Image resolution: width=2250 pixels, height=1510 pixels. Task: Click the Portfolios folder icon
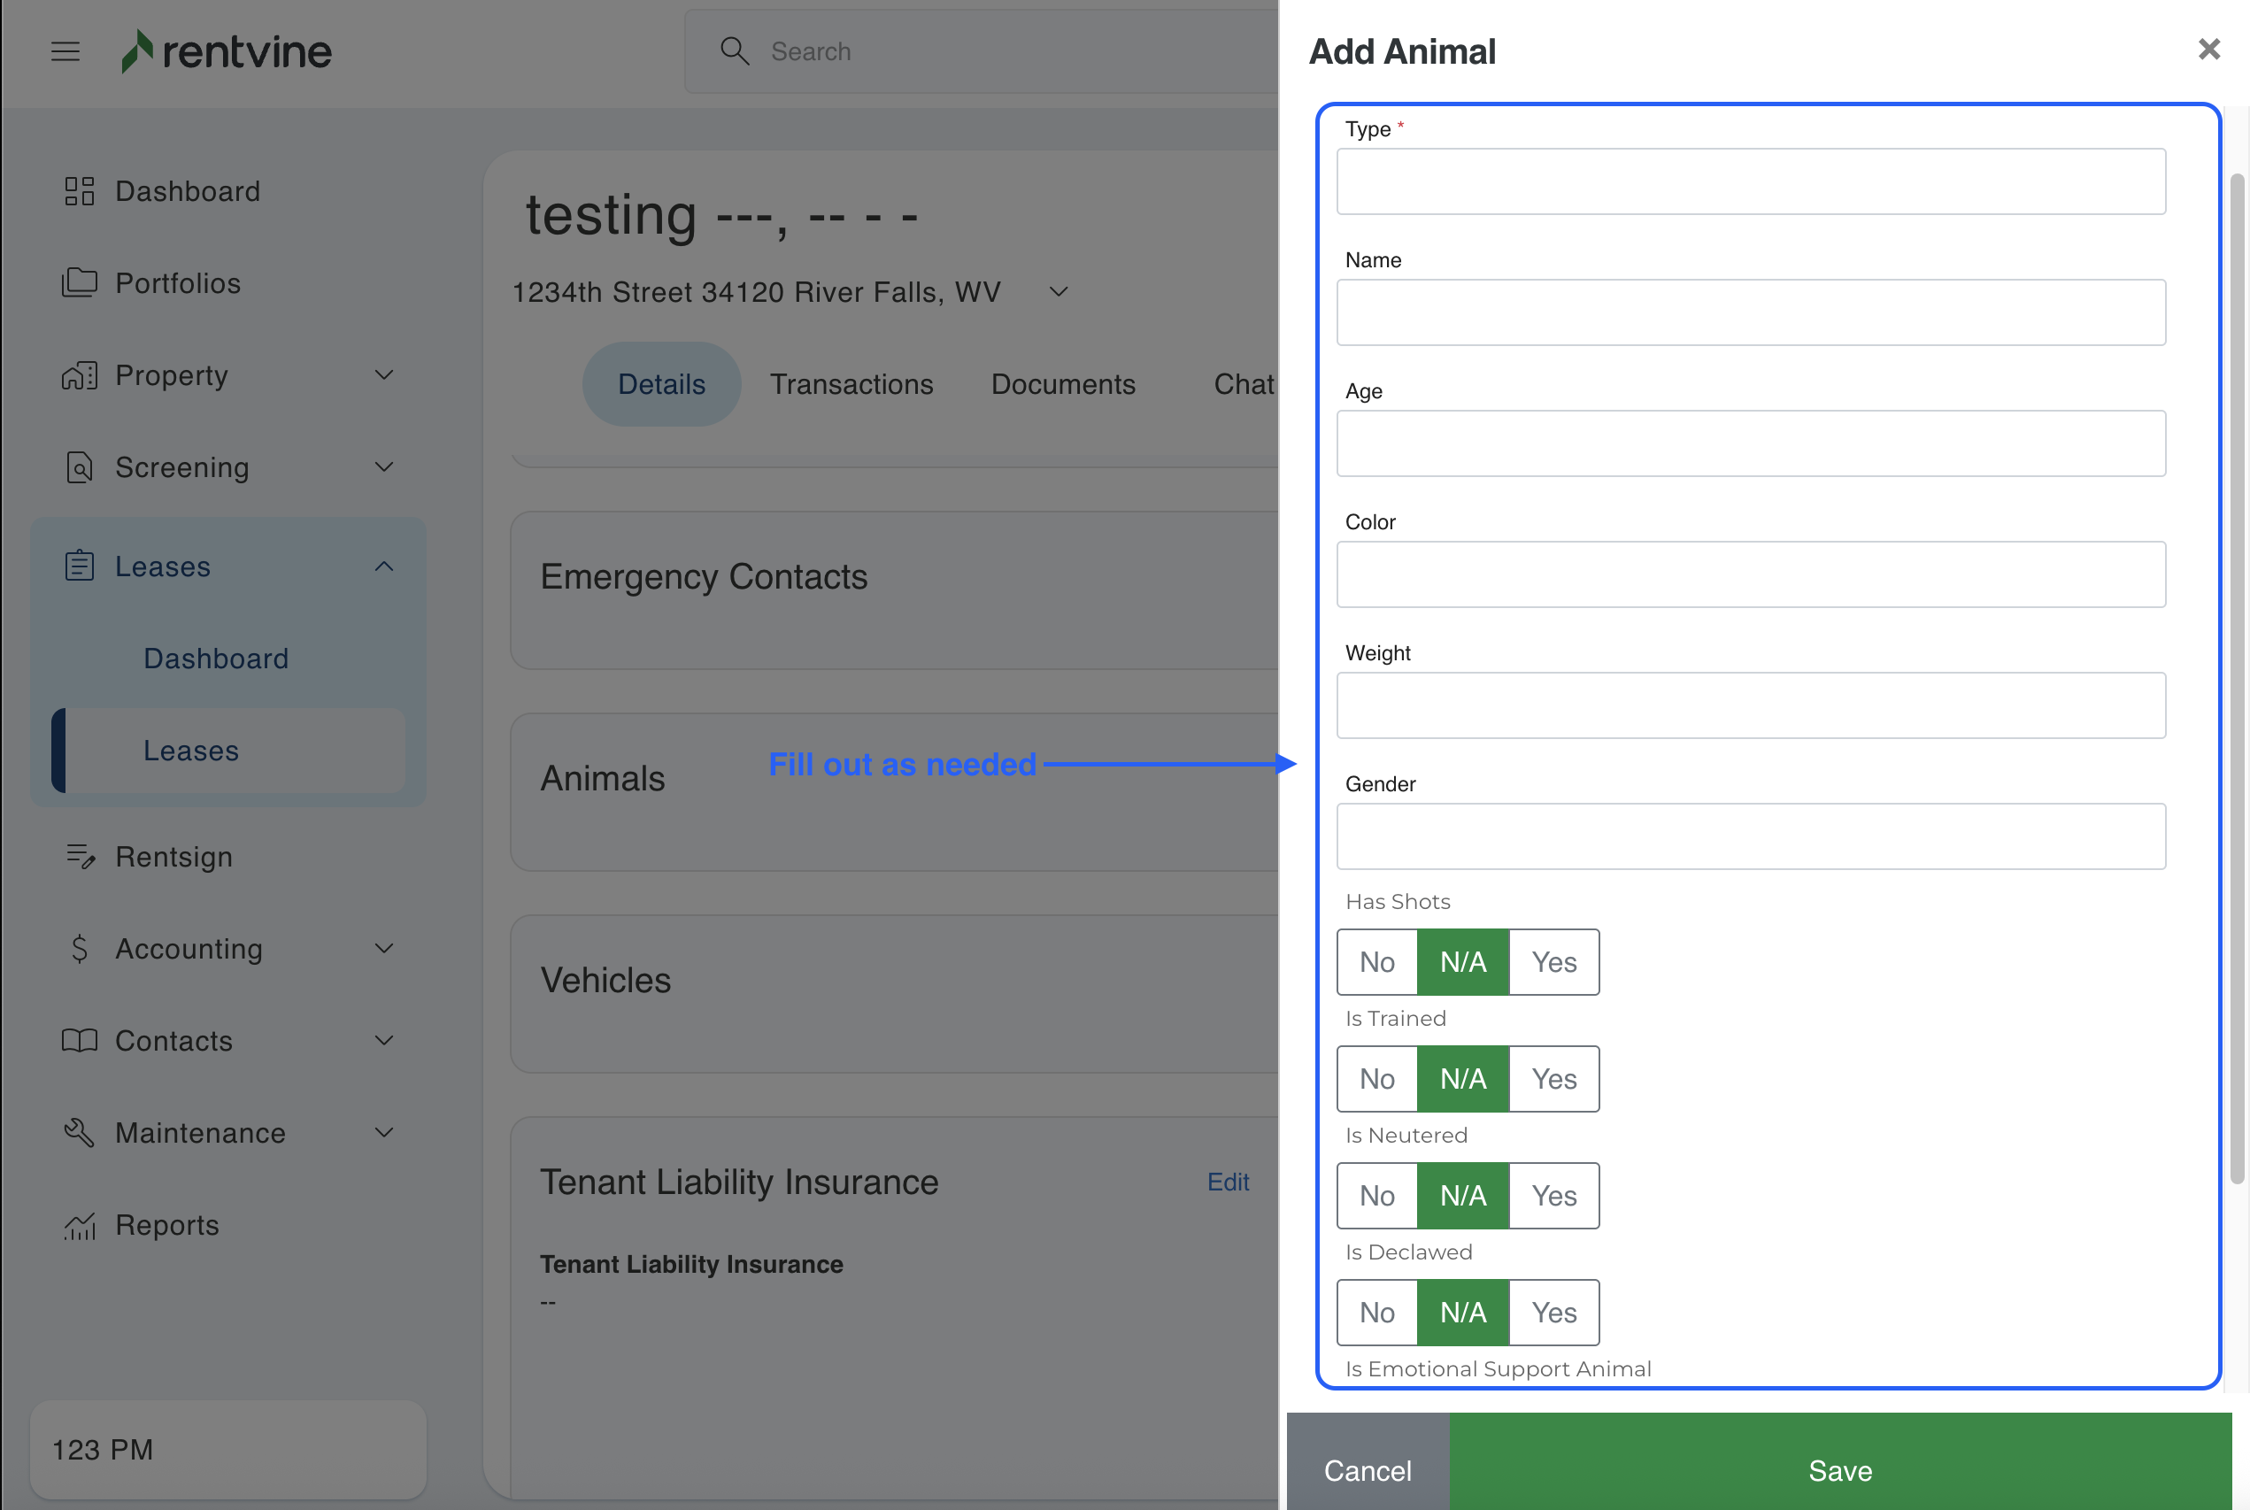pyautogui.click(x=79, y=282)
